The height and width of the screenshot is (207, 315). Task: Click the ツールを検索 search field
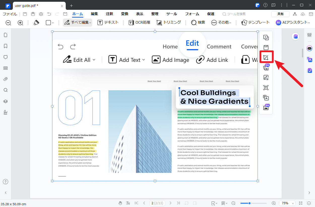click(234, 14)
